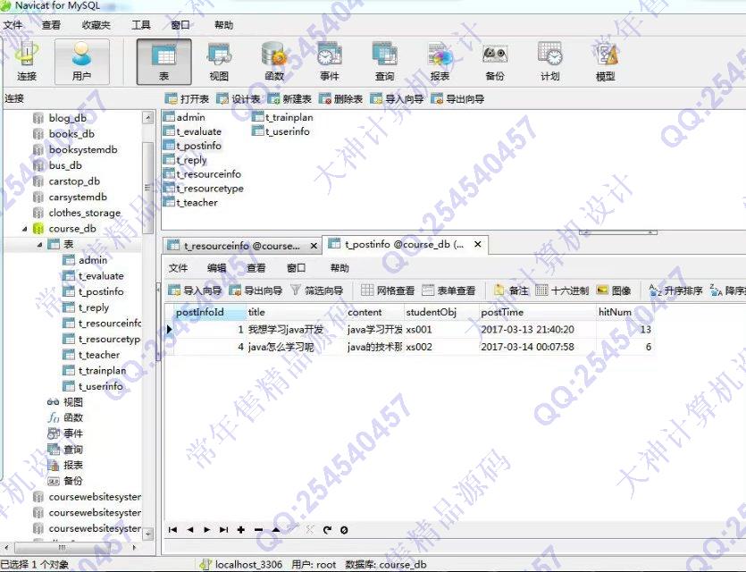
Task: Open the 编辑 menu in table window
Action: pyautogui.click(x=216, y=268)
